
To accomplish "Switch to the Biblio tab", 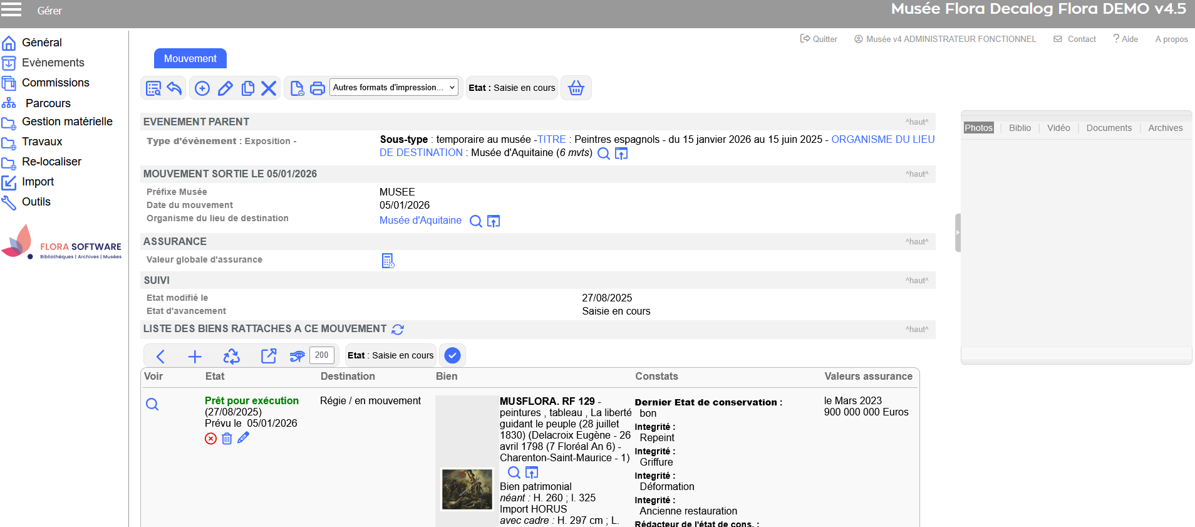I will [1019, 128].
